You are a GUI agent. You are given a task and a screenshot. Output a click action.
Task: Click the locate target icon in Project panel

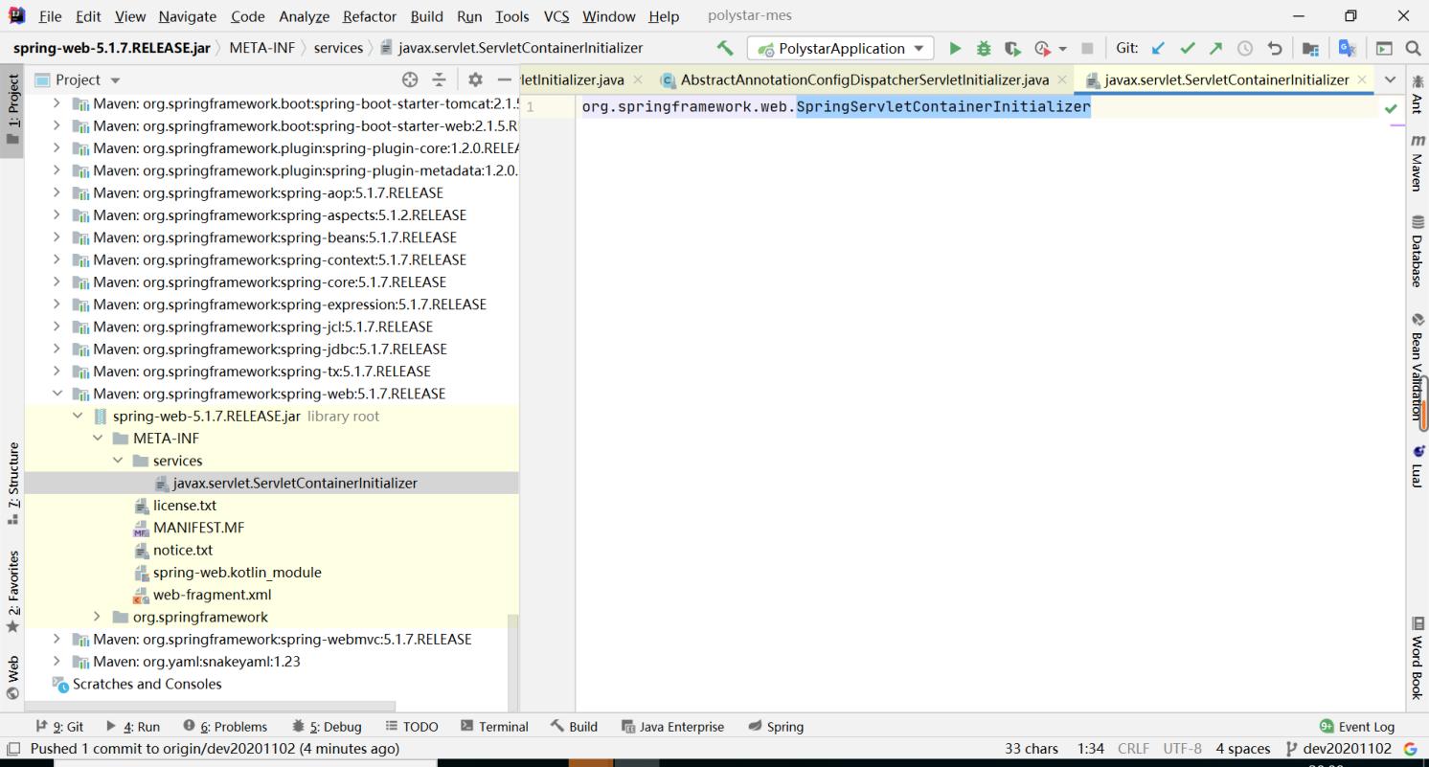[x=410, y=80]
